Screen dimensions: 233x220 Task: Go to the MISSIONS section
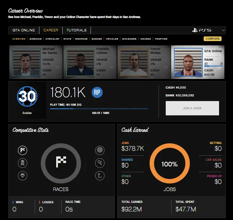(35, 39)
